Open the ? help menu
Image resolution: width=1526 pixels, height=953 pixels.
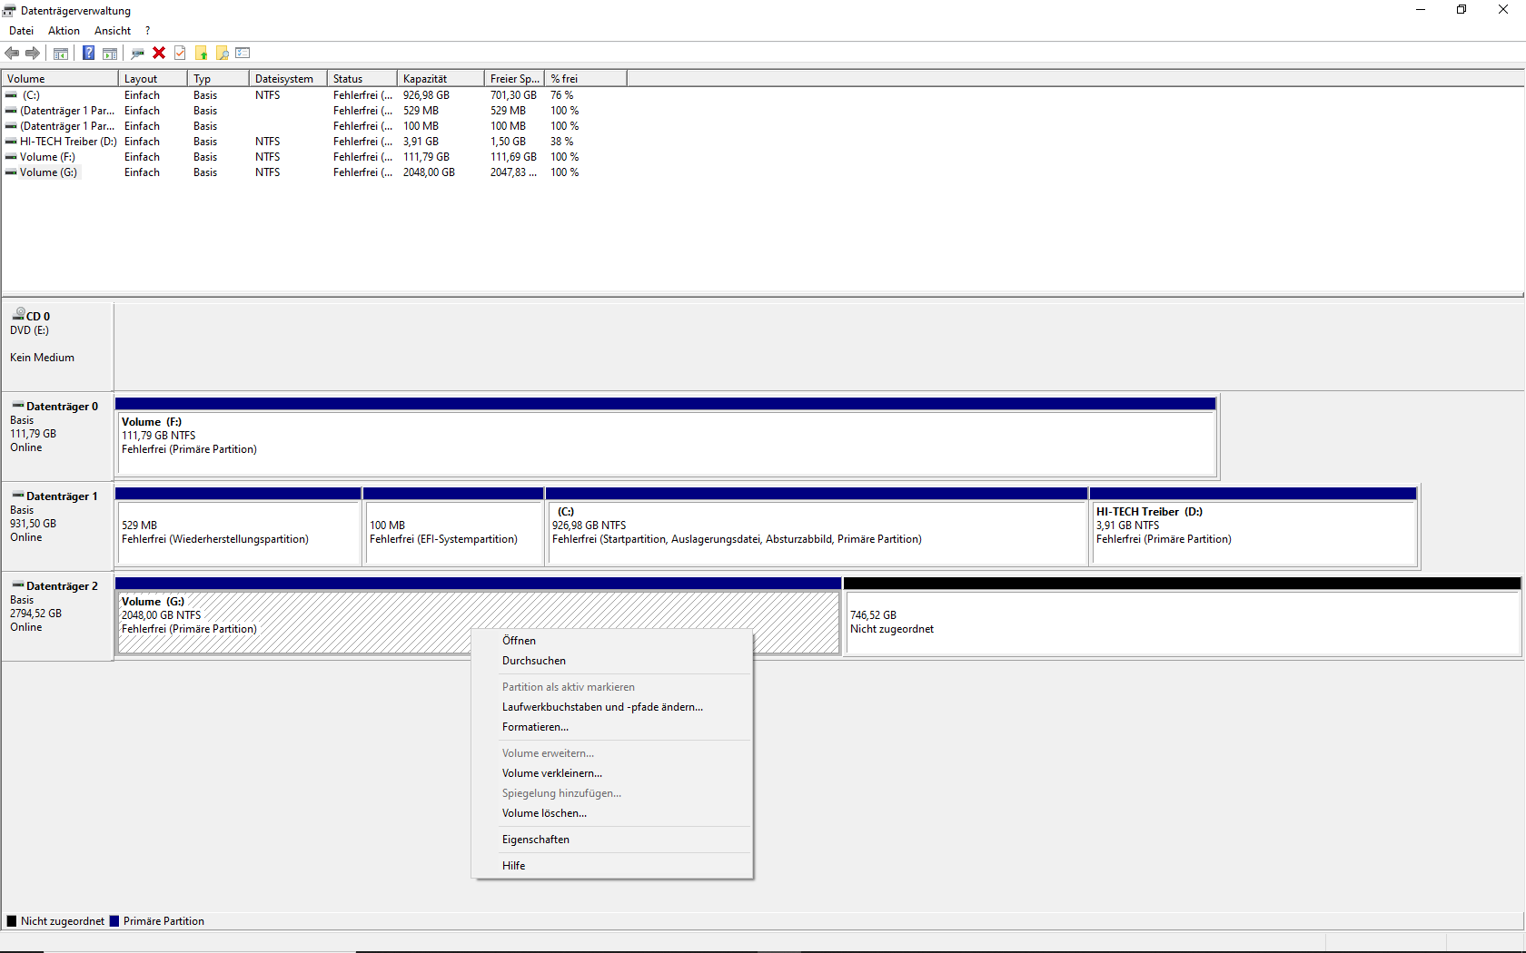[147, 31]
